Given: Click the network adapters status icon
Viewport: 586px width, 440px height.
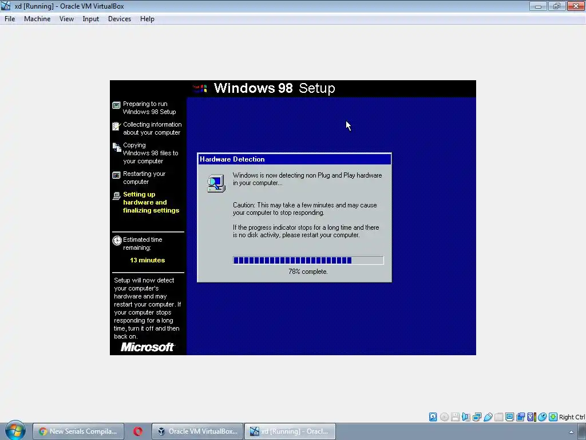Looking at the screenshot, I should 477,417.
